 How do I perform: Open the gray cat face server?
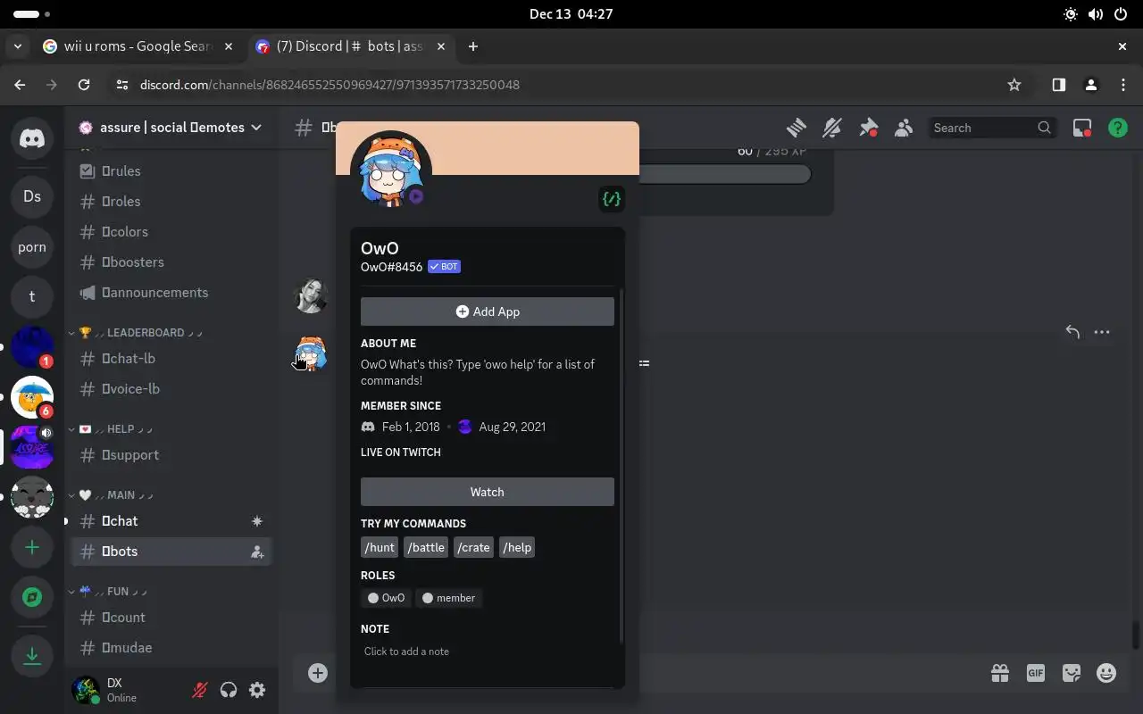pos(32,497)
